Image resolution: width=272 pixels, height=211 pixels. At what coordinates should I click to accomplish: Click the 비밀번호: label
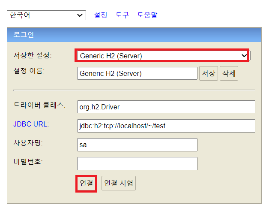pyautogui.click(x=28, y=162)
